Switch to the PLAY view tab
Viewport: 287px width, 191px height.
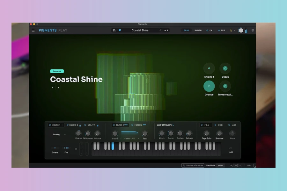(186, 30)
